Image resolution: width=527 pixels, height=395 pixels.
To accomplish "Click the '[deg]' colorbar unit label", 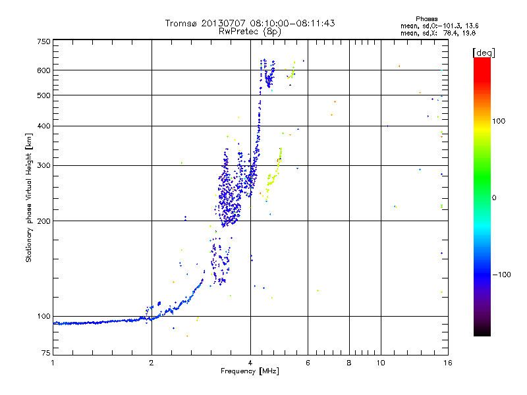I will coord(484,53).
